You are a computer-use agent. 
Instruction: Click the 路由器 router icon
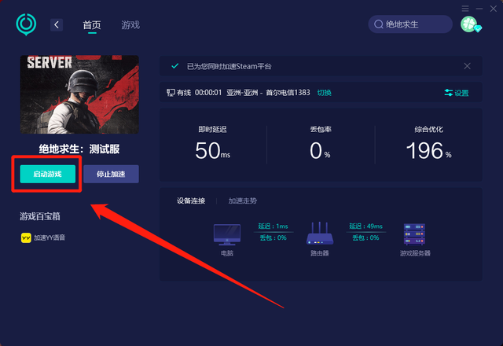[320, 234]
